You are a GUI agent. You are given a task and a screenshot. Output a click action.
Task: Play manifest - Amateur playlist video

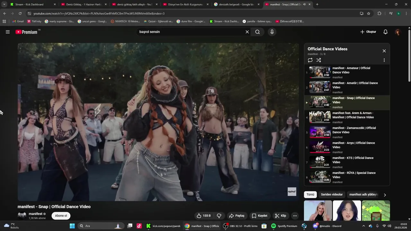point(347,72)
